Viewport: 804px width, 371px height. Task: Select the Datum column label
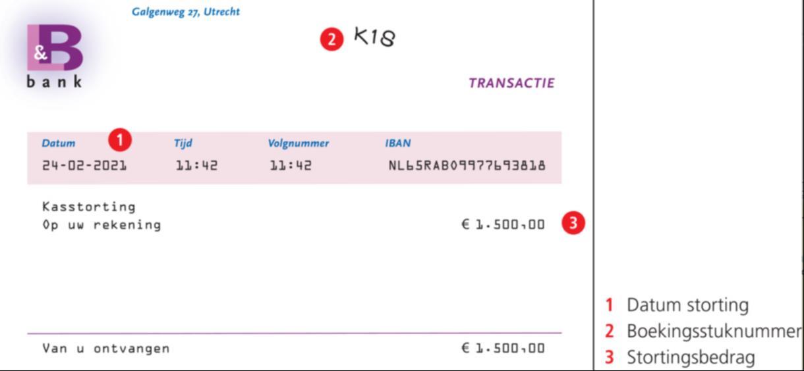(x=59, y=143)
